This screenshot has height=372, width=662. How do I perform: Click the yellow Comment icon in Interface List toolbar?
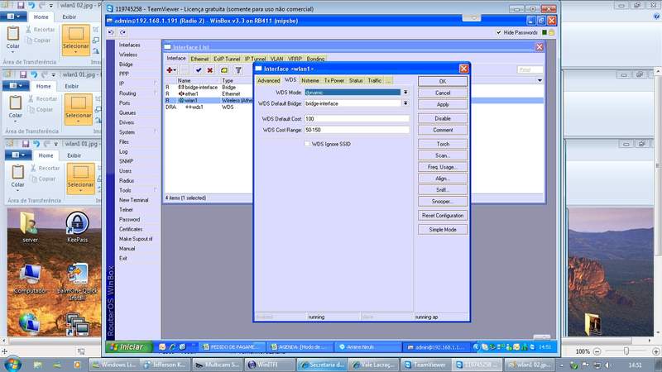[224, 70]
